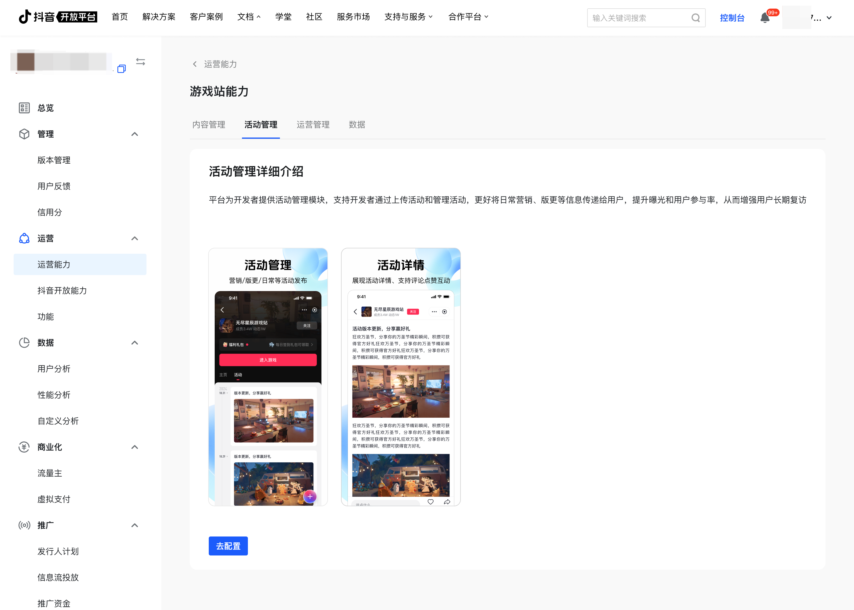Screen dimensions: 854x610
Task: Click the 管理 cube icon
Action: (x=24, y=134)
